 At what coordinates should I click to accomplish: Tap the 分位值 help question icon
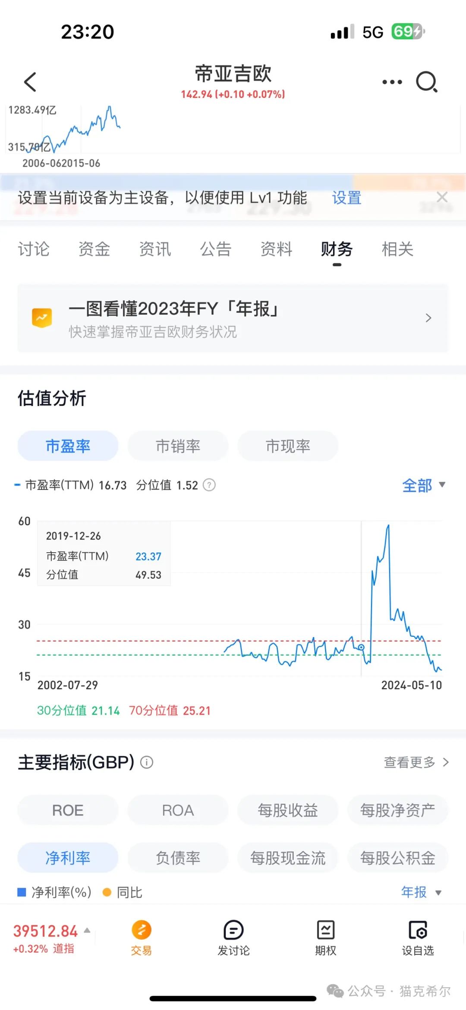209,485
